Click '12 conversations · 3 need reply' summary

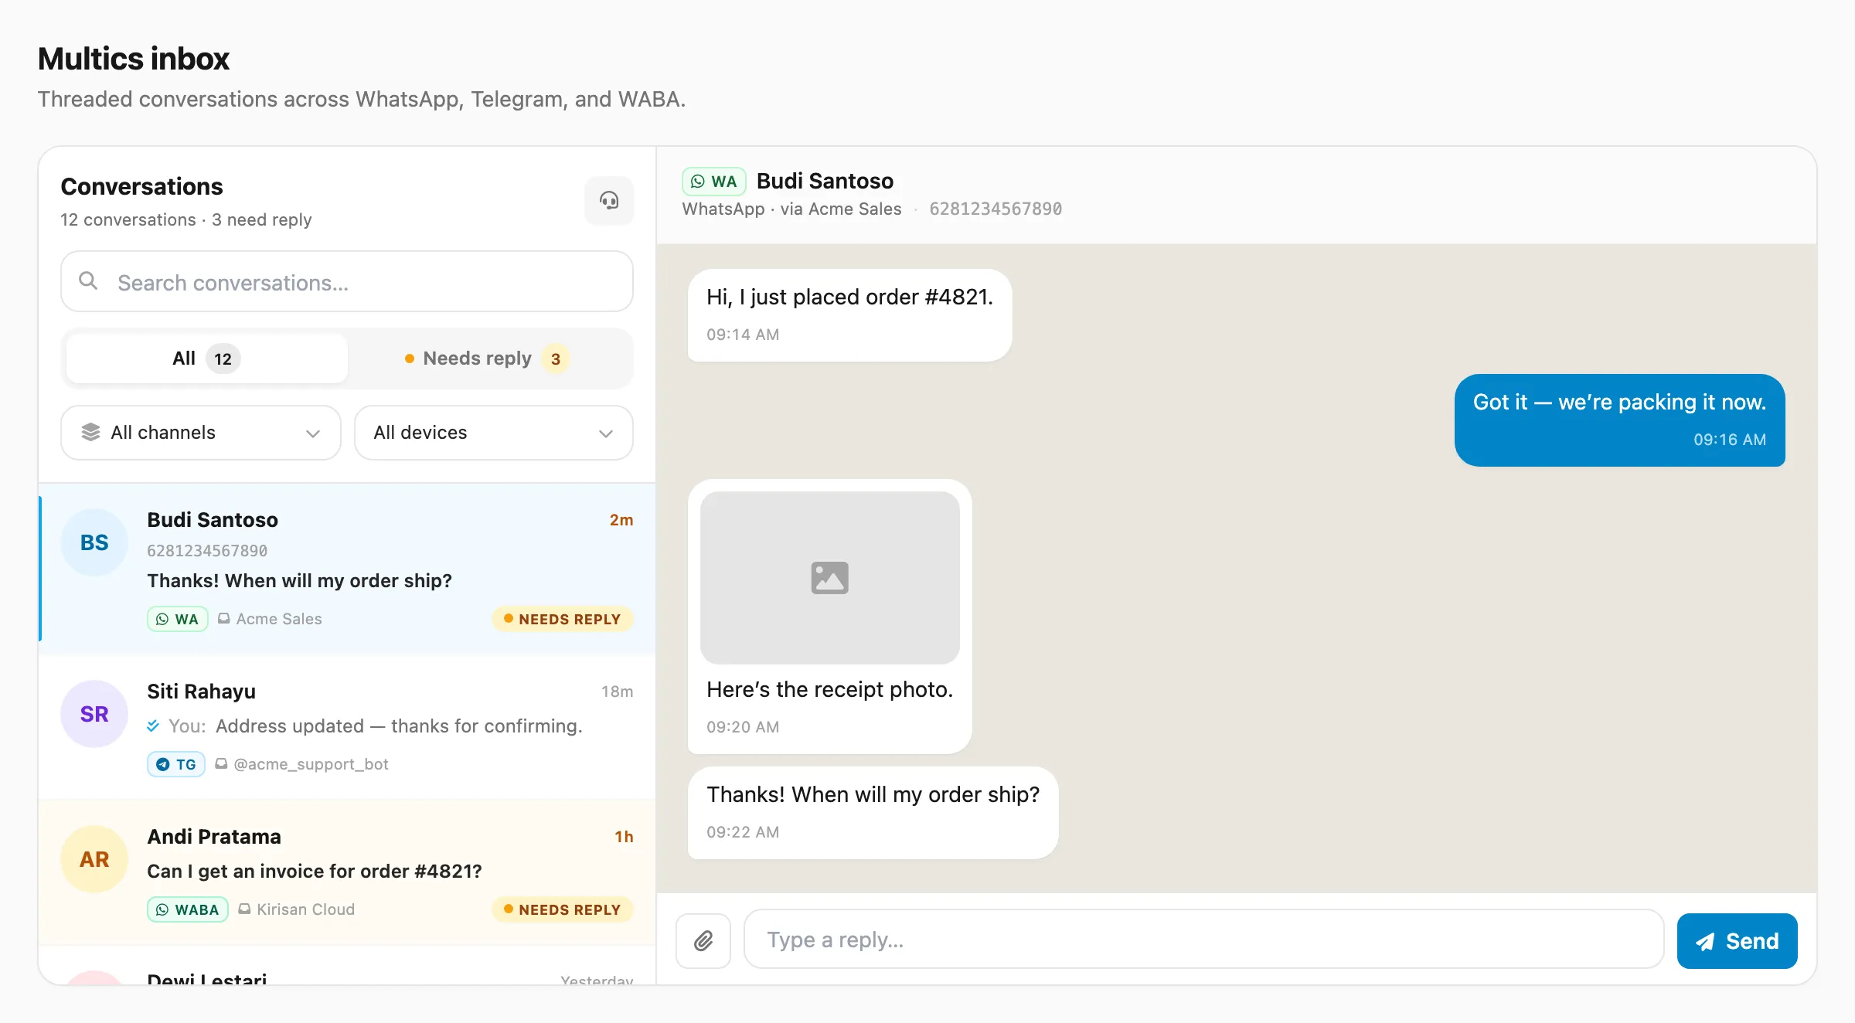[x=186, y=219]
